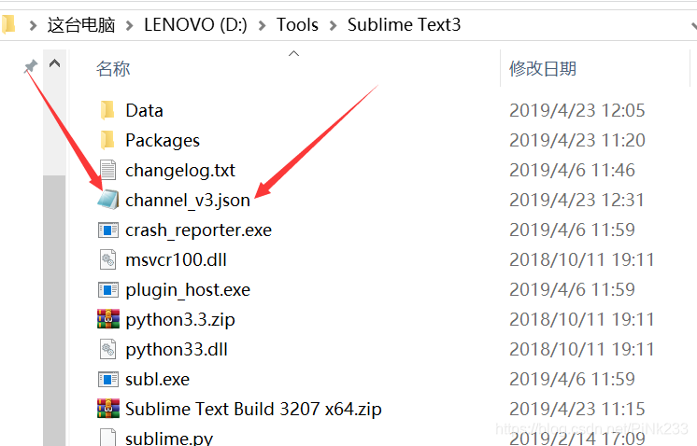Select the python33.dll file icon
Screen dimensions: 697x446
click(x=108, y=349)
